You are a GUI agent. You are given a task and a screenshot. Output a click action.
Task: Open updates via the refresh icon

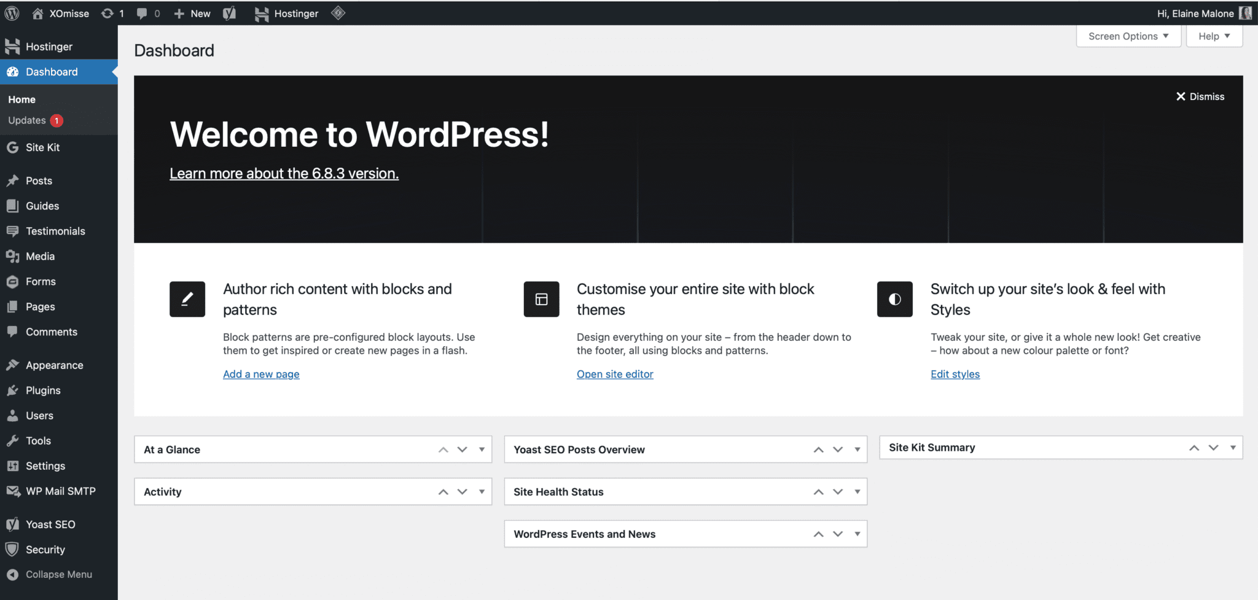[107, 13]
